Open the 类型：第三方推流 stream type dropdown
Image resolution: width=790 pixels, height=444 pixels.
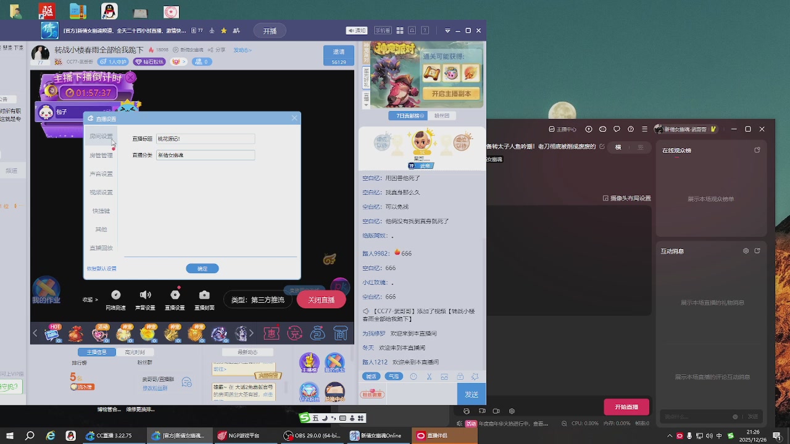[258, 300]
